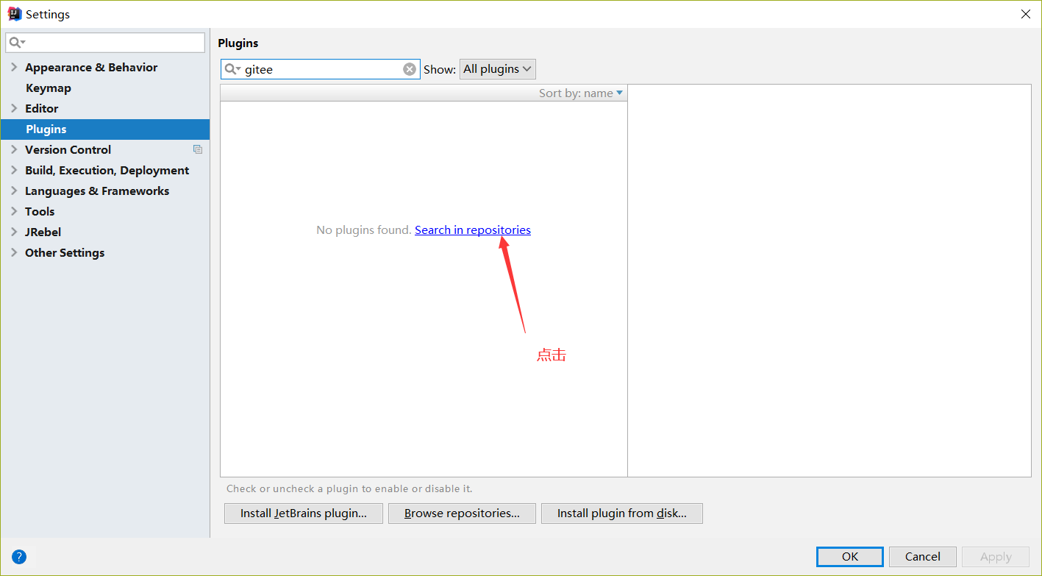The height and width of the screenshot is (576, 1042).
Task: Select Editor label in settings tree
Action: tap(42, 108)
